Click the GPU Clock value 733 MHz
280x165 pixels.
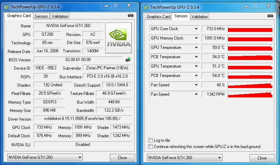pos(44,127)
